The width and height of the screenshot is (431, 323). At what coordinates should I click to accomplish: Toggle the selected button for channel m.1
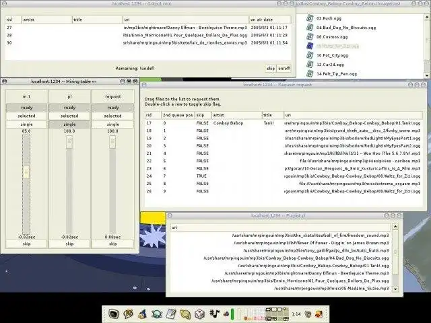[x=26, y=116]
